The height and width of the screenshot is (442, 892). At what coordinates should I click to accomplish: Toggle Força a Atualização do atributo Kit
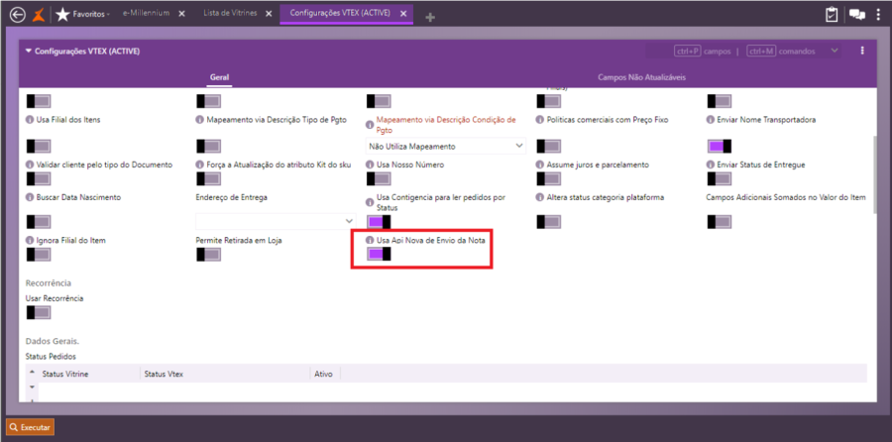coord(208,178)
